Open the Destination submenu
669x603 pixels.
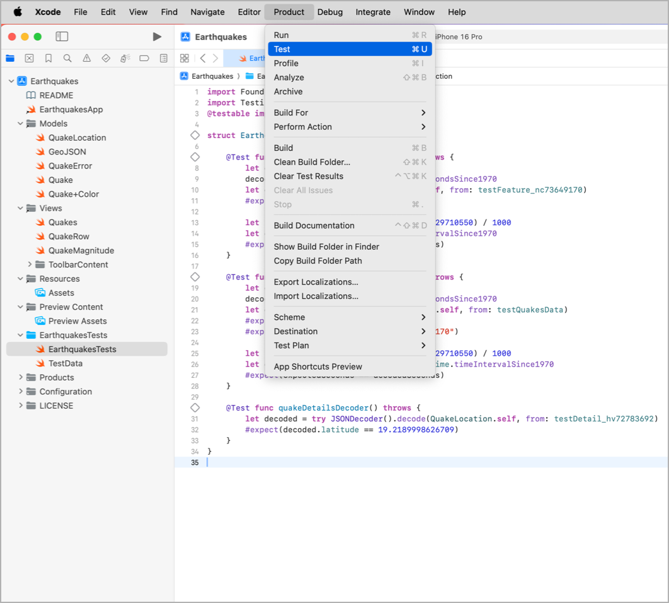[350, 331]
